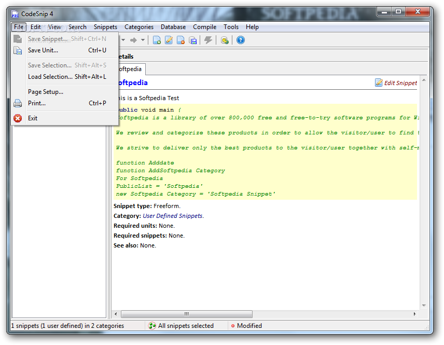
Task: Open the forward history dropdown arrow
Action: (x=143, y=40)
